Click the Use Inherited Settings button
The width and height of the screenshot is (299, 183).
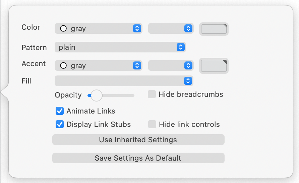click(138, 140)
